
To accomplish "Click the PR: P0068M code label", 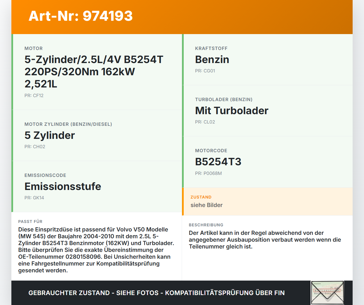I will pos(208,173).
